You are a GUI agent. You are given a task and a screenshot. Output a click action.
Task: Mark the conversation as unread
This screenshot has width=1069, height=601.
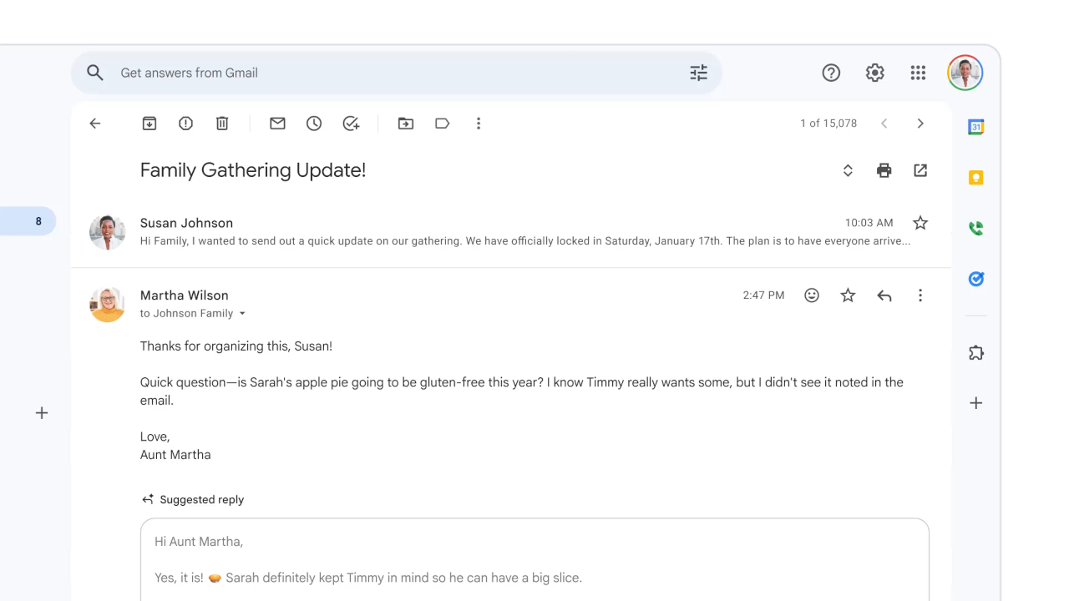tap(277, 123)
